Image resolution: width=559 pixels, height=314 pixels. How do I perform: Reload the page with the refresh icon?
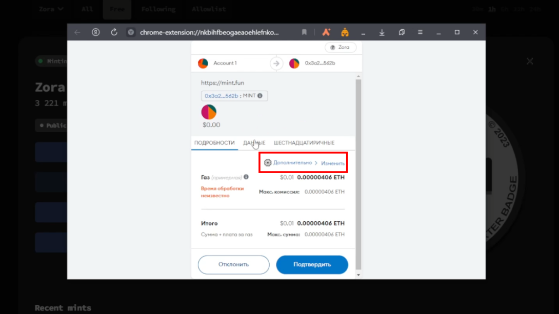[114, 32]
